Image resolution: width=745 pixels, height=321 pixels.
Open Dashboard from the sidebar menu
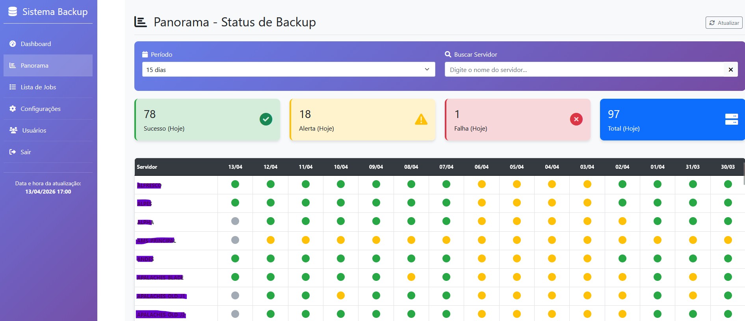[48, 44]
